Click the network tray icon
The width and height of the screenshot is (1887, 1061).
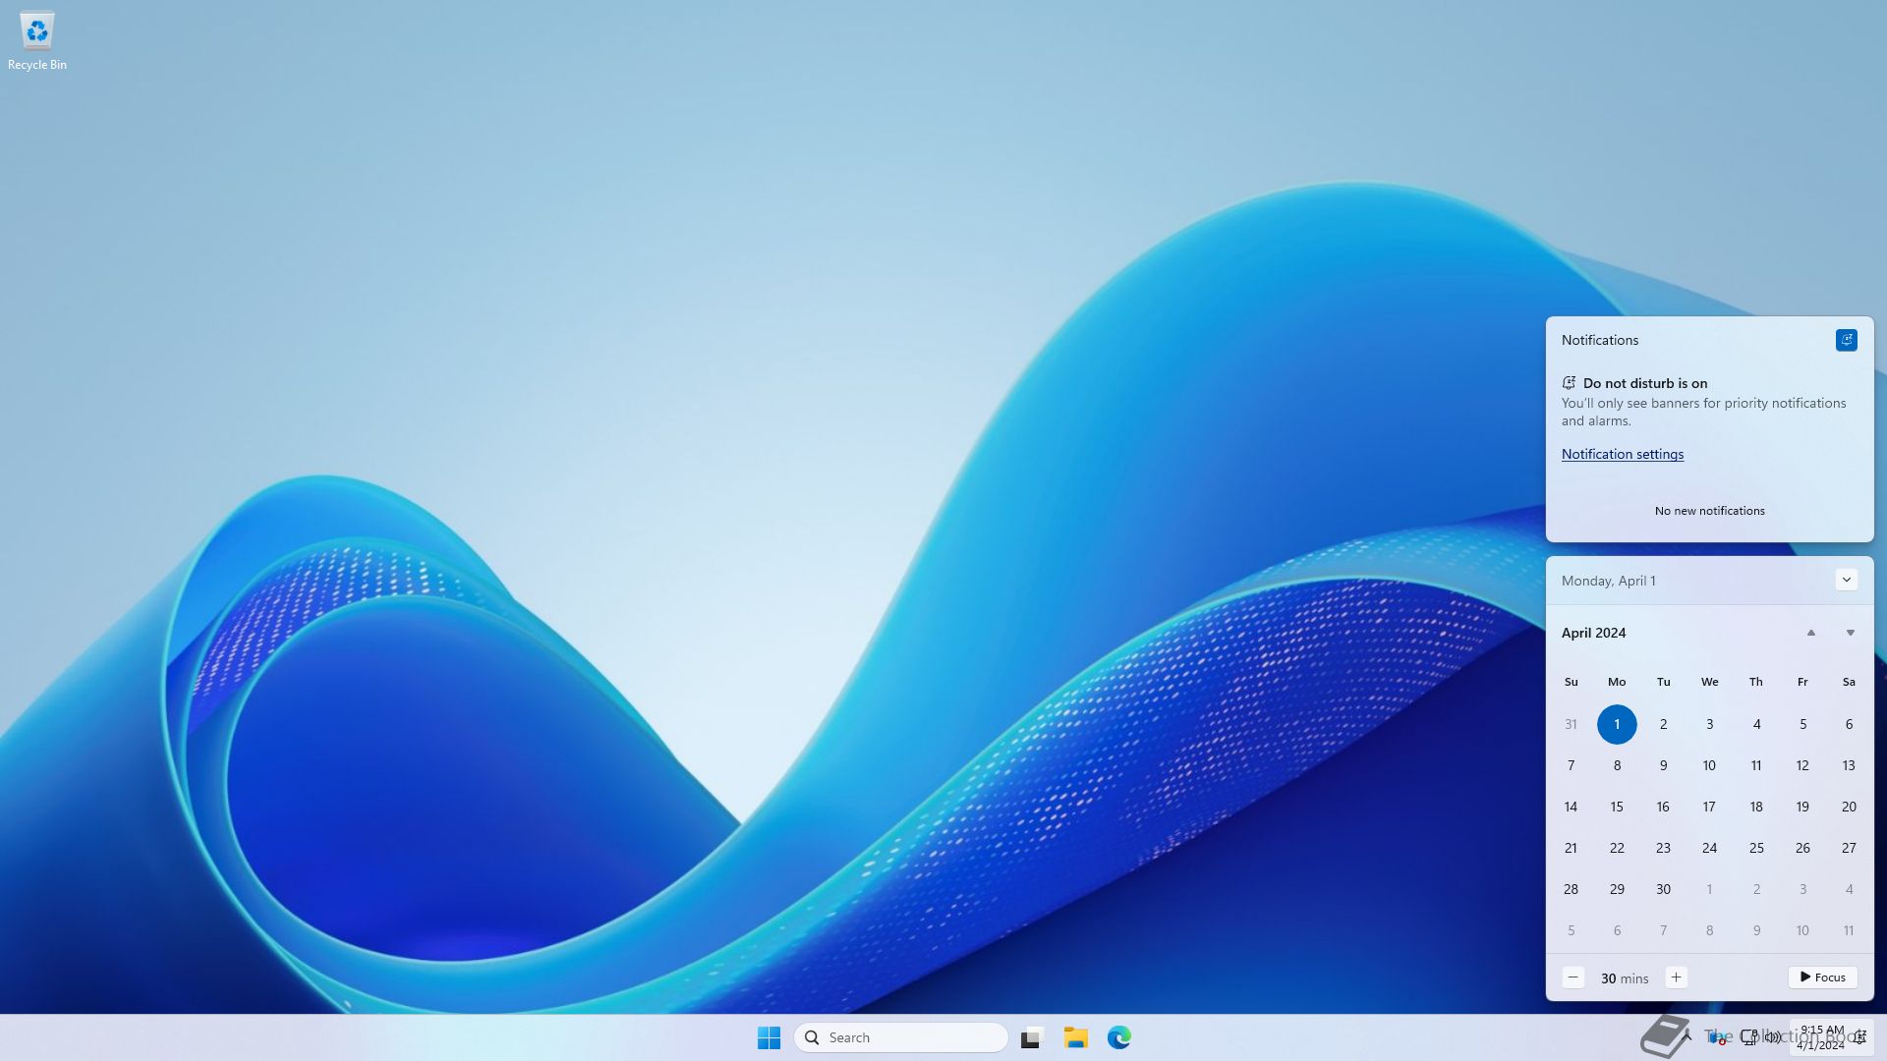(1749, 1037)
